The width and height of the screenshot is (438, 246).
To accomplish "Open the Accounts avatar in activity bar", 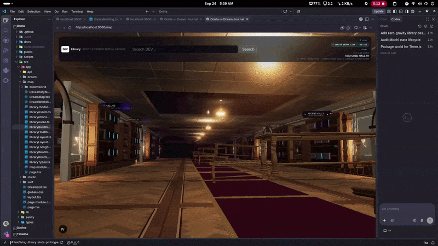I will tap(6, 224).
